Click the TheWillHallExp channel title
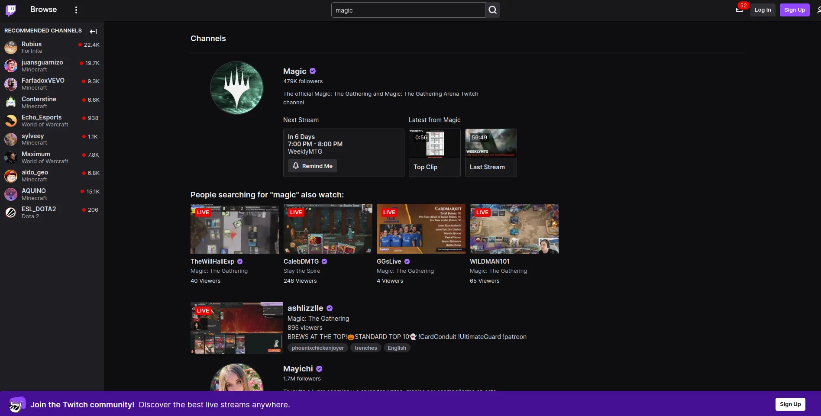This screenshot has width=821, height=416. point(212,261)
